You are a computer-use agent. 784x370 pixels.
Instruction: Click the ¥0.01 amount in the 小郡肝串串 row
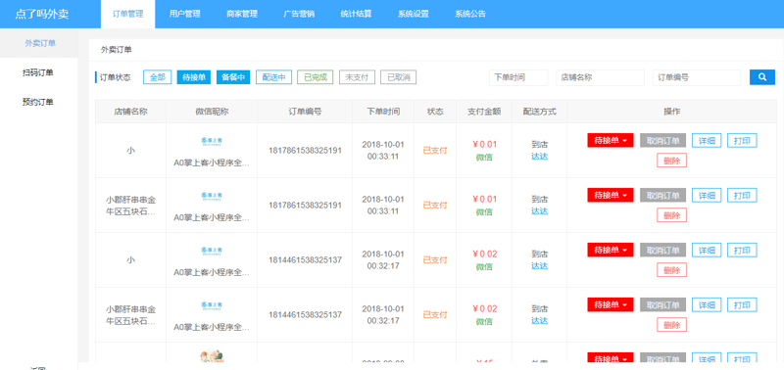tap(484, 200)
